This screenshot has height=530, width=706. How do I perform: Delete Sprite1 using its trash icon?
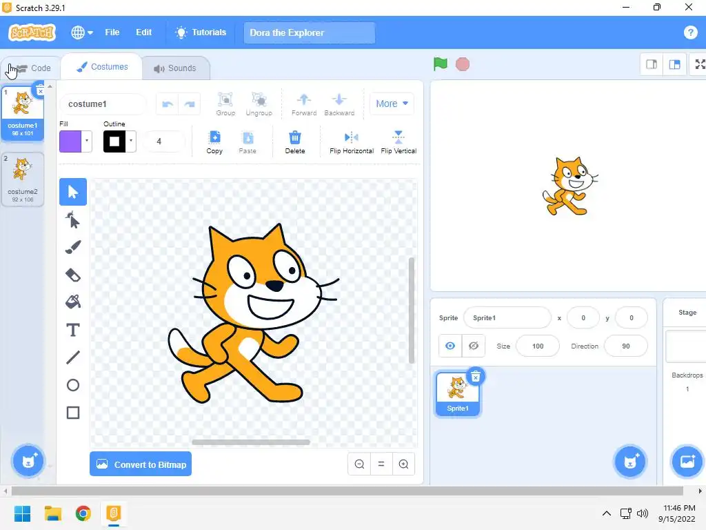476,377
